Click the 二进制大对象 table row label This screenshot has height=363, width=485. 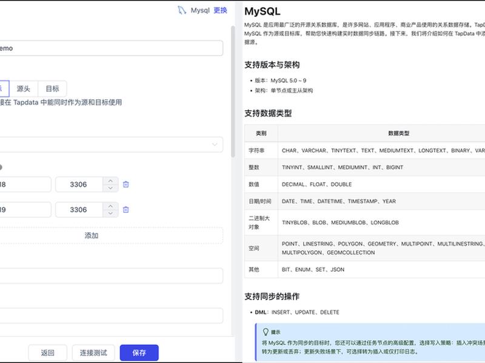click(259, 223)
